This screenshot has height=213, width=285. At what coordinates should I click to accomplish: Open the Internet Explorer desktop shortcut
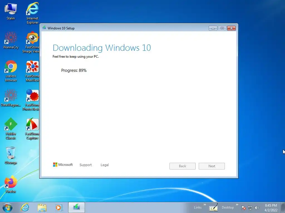point(32,13)
